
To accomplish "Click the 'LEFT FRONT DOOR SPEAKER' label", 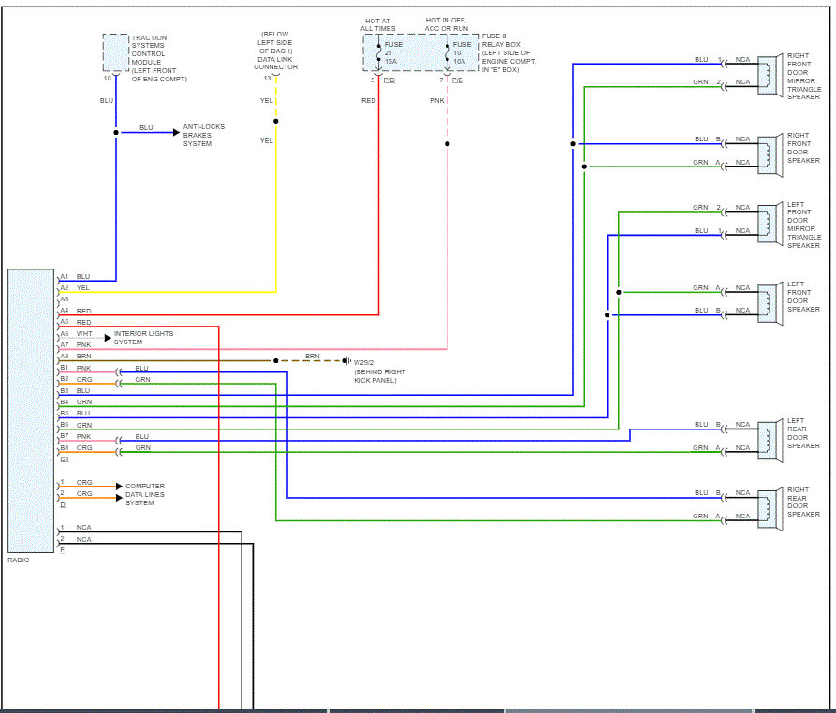I will [803, 297].
